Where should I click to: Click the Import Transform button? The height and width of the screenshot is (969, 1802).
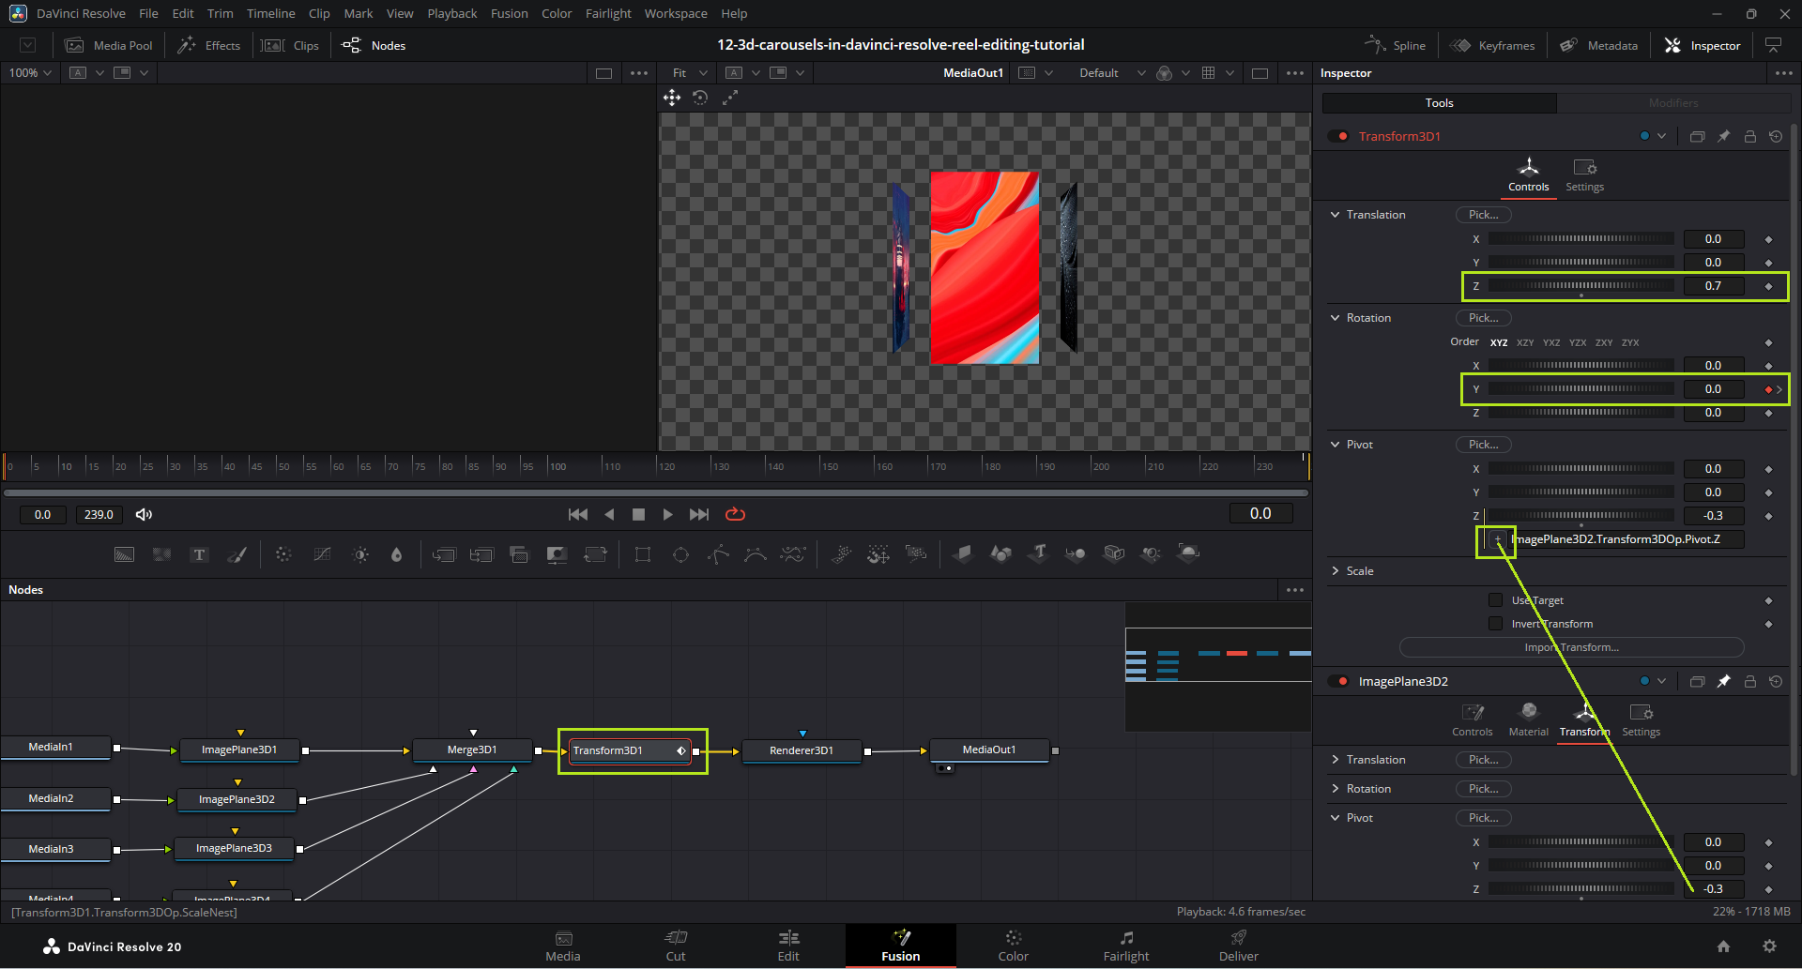point(1571,647)
